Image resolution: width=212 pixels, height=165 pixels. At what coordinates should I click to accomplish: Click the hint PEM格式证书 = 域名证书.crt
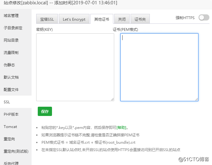[x=88, y=142]
